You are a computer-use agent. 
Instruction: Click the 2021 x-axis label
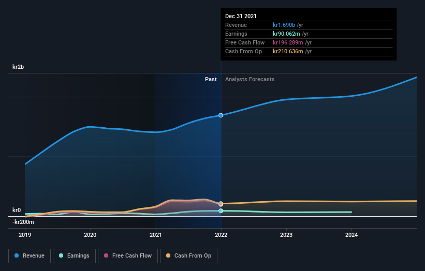(156, 235)
